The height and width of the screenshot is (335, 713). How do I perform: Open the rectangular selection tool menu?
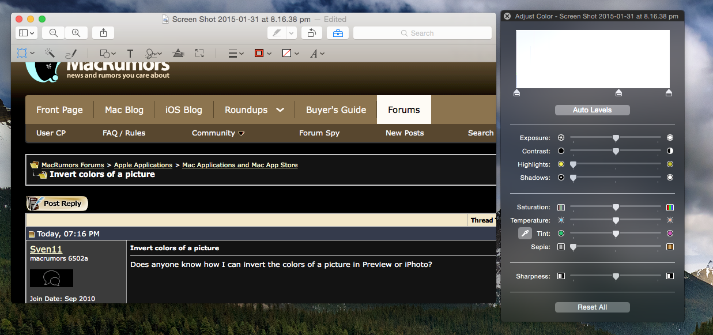coord(26,54)
